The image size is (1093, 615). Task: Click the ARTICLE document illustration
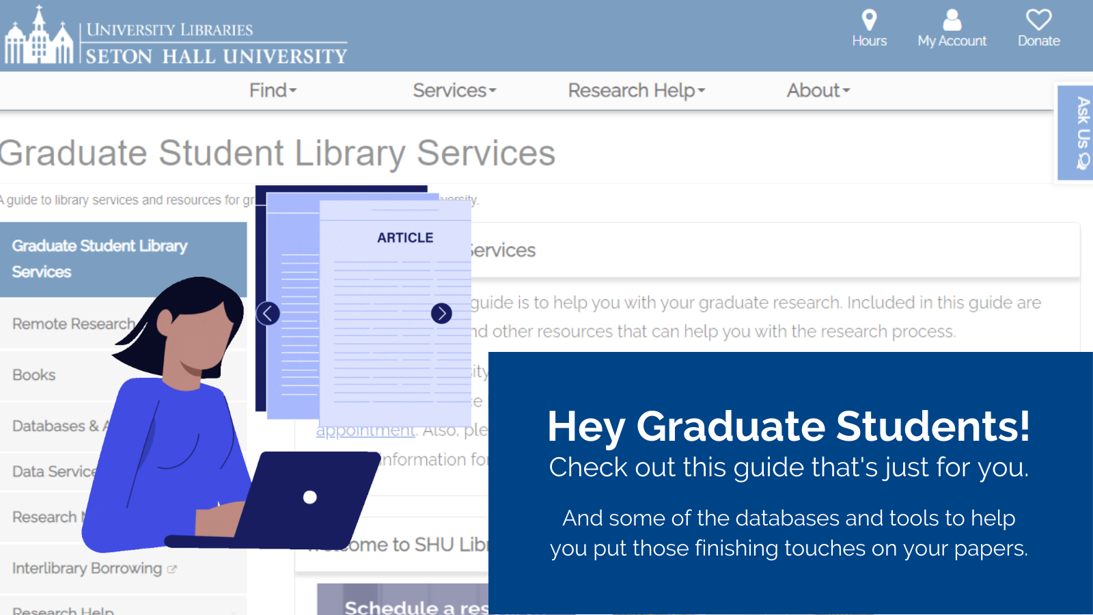(x=396, y=313)
